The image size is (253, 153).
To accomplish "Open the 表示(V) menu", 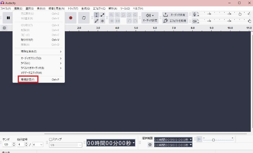I will pyautogui.click(x=41, y=9).
